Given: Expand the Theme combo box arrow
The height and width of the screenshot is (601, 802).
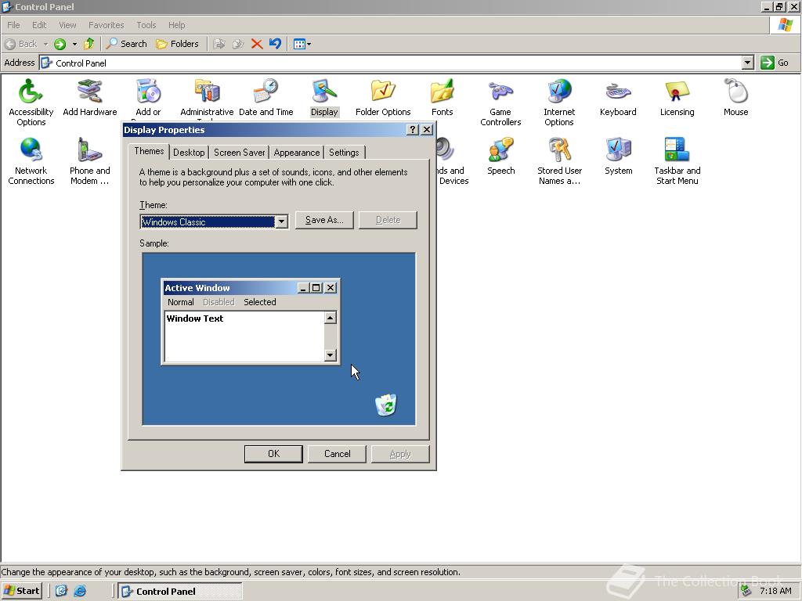Looking at the screenshot, I should pos(281,221).
